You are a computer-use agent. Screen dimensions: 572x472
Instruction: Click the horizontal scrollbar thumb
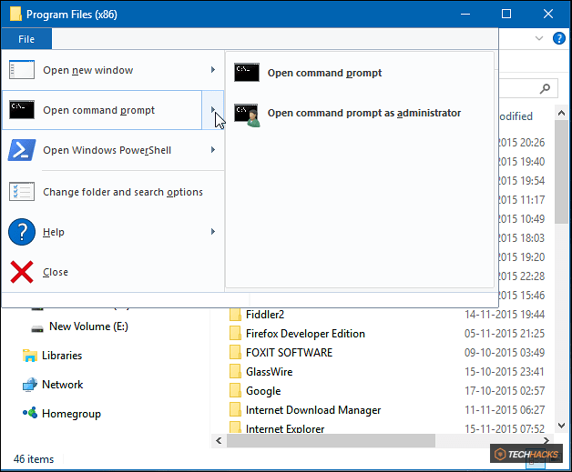pyautogui.click(x=331, y=441)
